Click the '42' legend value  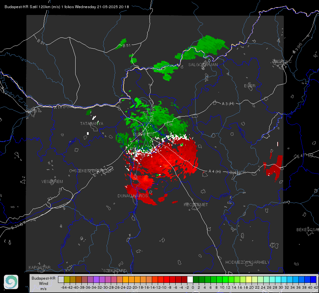pyautogui.click(x=316, y=287)
